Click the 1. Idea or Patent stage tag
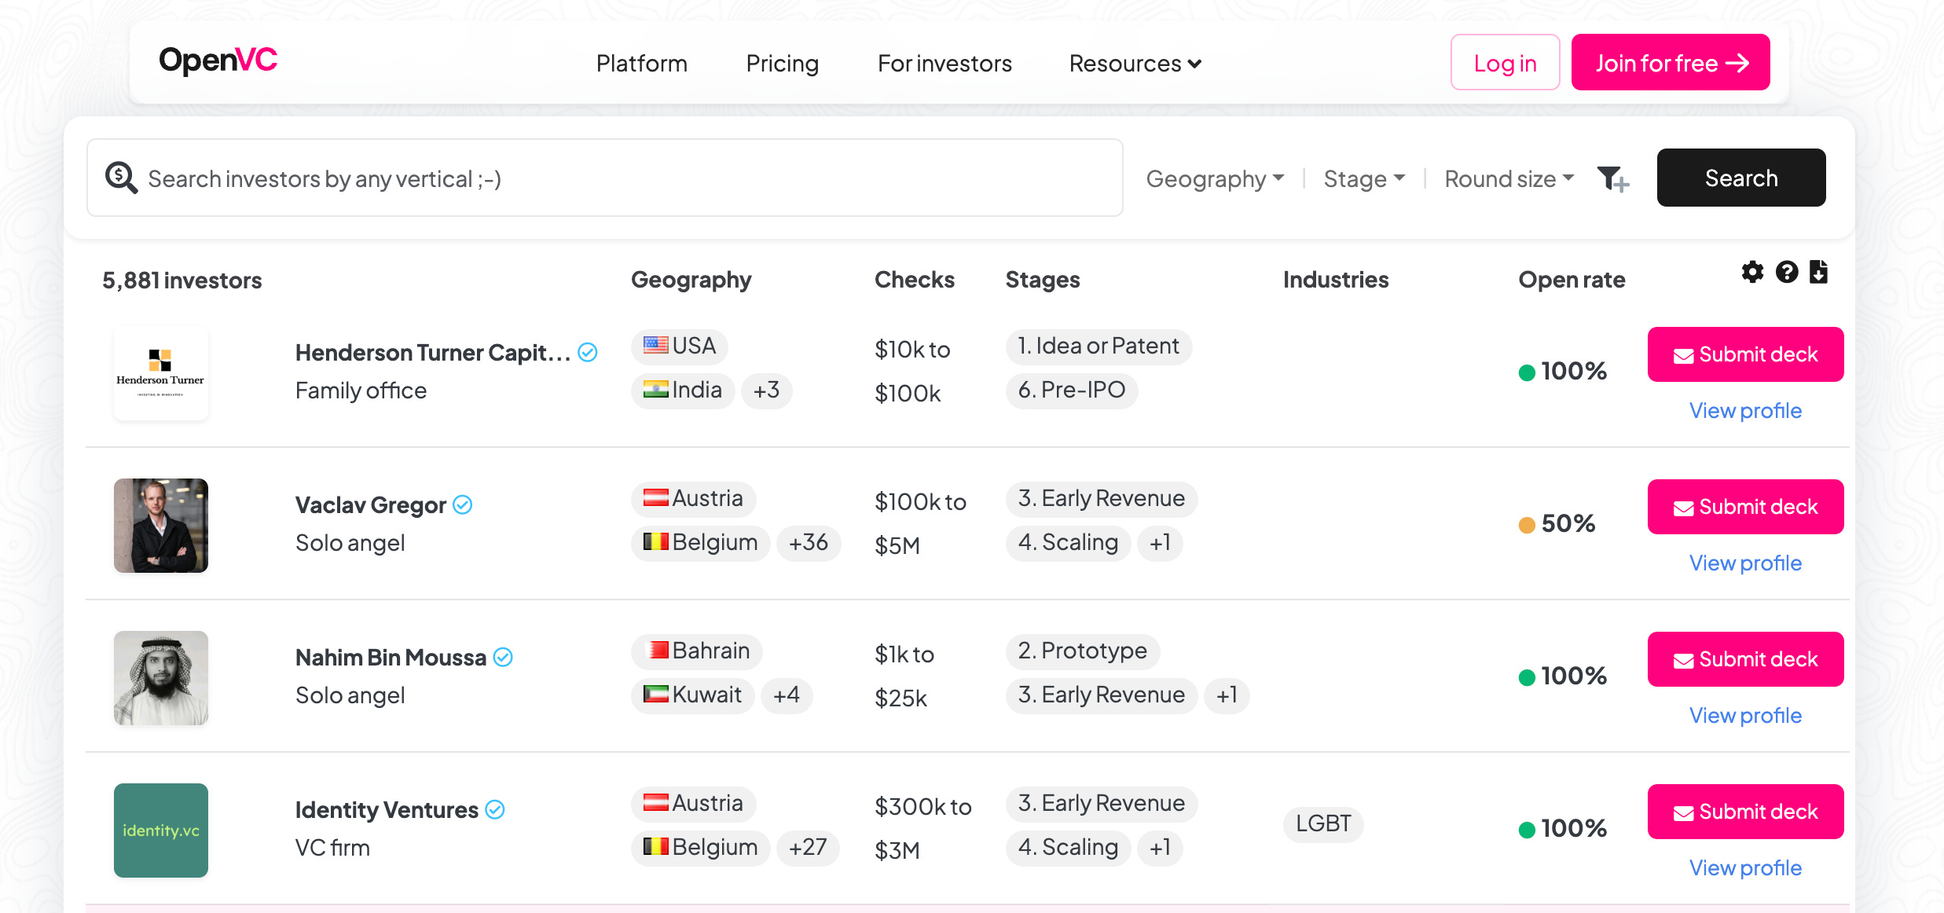Viewport: 1944px width, 913px height. click(x=1099, y=346)
